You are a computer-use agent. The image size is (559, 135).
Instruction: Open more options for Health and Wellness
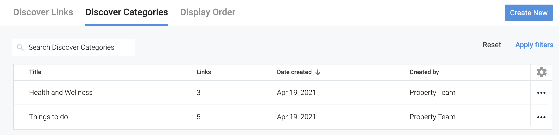[541, 93]
